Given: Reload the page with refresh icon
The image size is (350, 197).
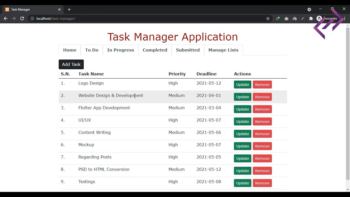Looking at the screenshot, I should (22, 19).
